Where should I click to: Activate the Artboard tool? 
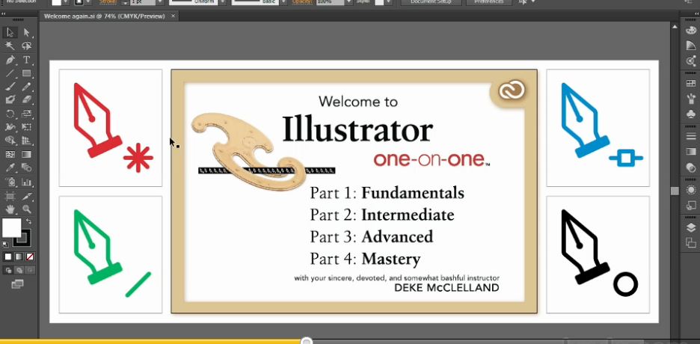(x=10, y=196)
